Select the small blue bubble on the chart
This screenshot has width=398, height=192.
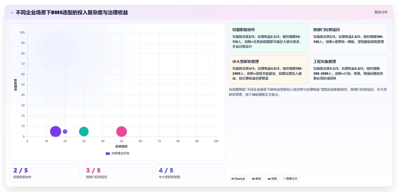click(65, 131)
